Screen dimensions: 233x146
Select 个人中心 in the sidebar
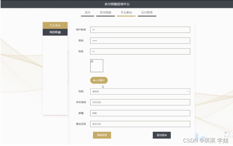click(x=55, y=26)
